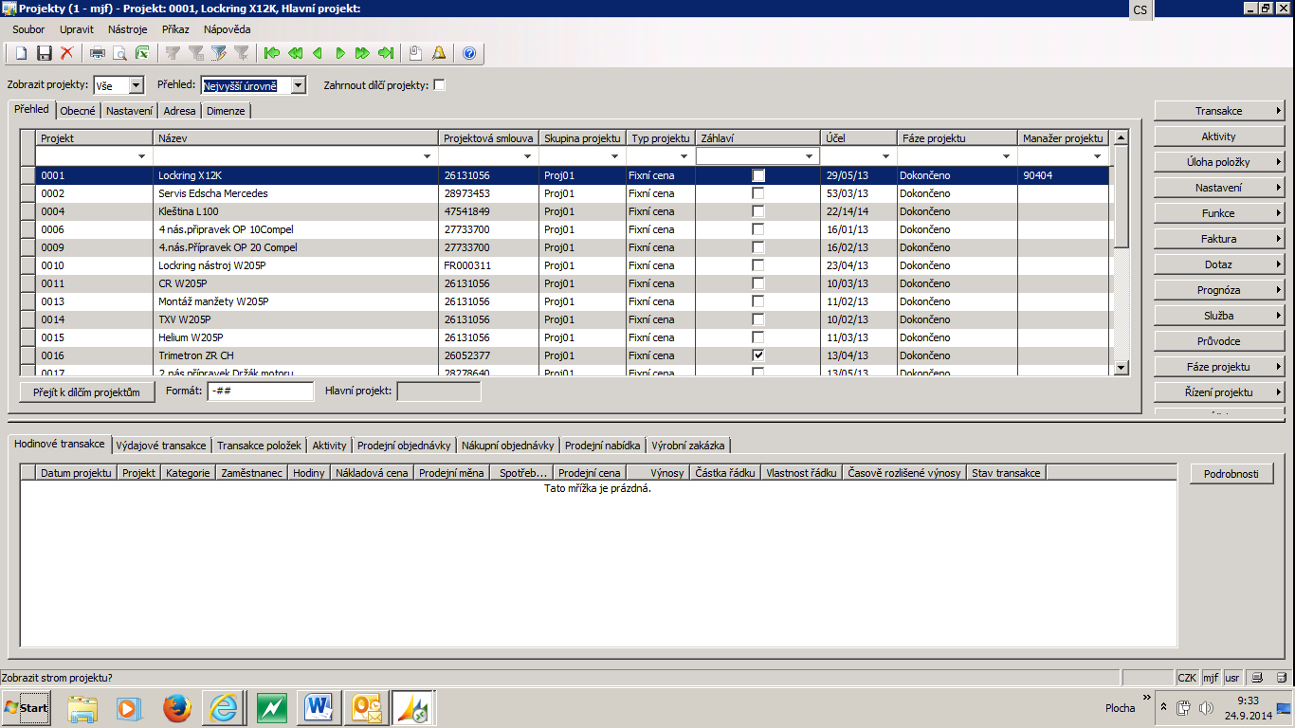This screenshot has width=1295, height=728.
Task: Toggle Záhlaví checkbox for project 0006
Action: 758,229
